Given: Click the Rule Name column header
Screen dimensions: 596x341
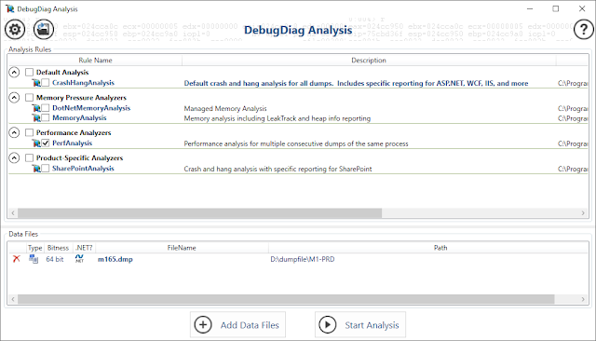Looking at the screenshot, I should click(x=95, y=60).
